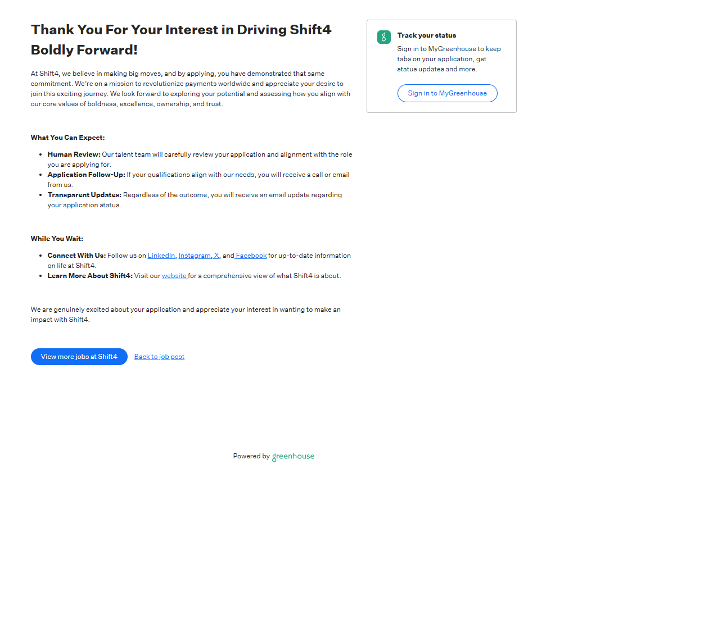Click the greenhouse logo in the footer
The height and width of the screenshot is (628, 718).
(293, 457)
